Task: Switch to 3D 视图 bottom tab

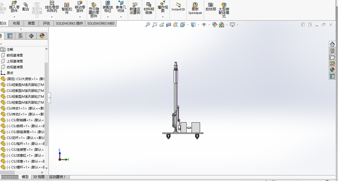Action: pyautogui.click(x=39, y=177)
